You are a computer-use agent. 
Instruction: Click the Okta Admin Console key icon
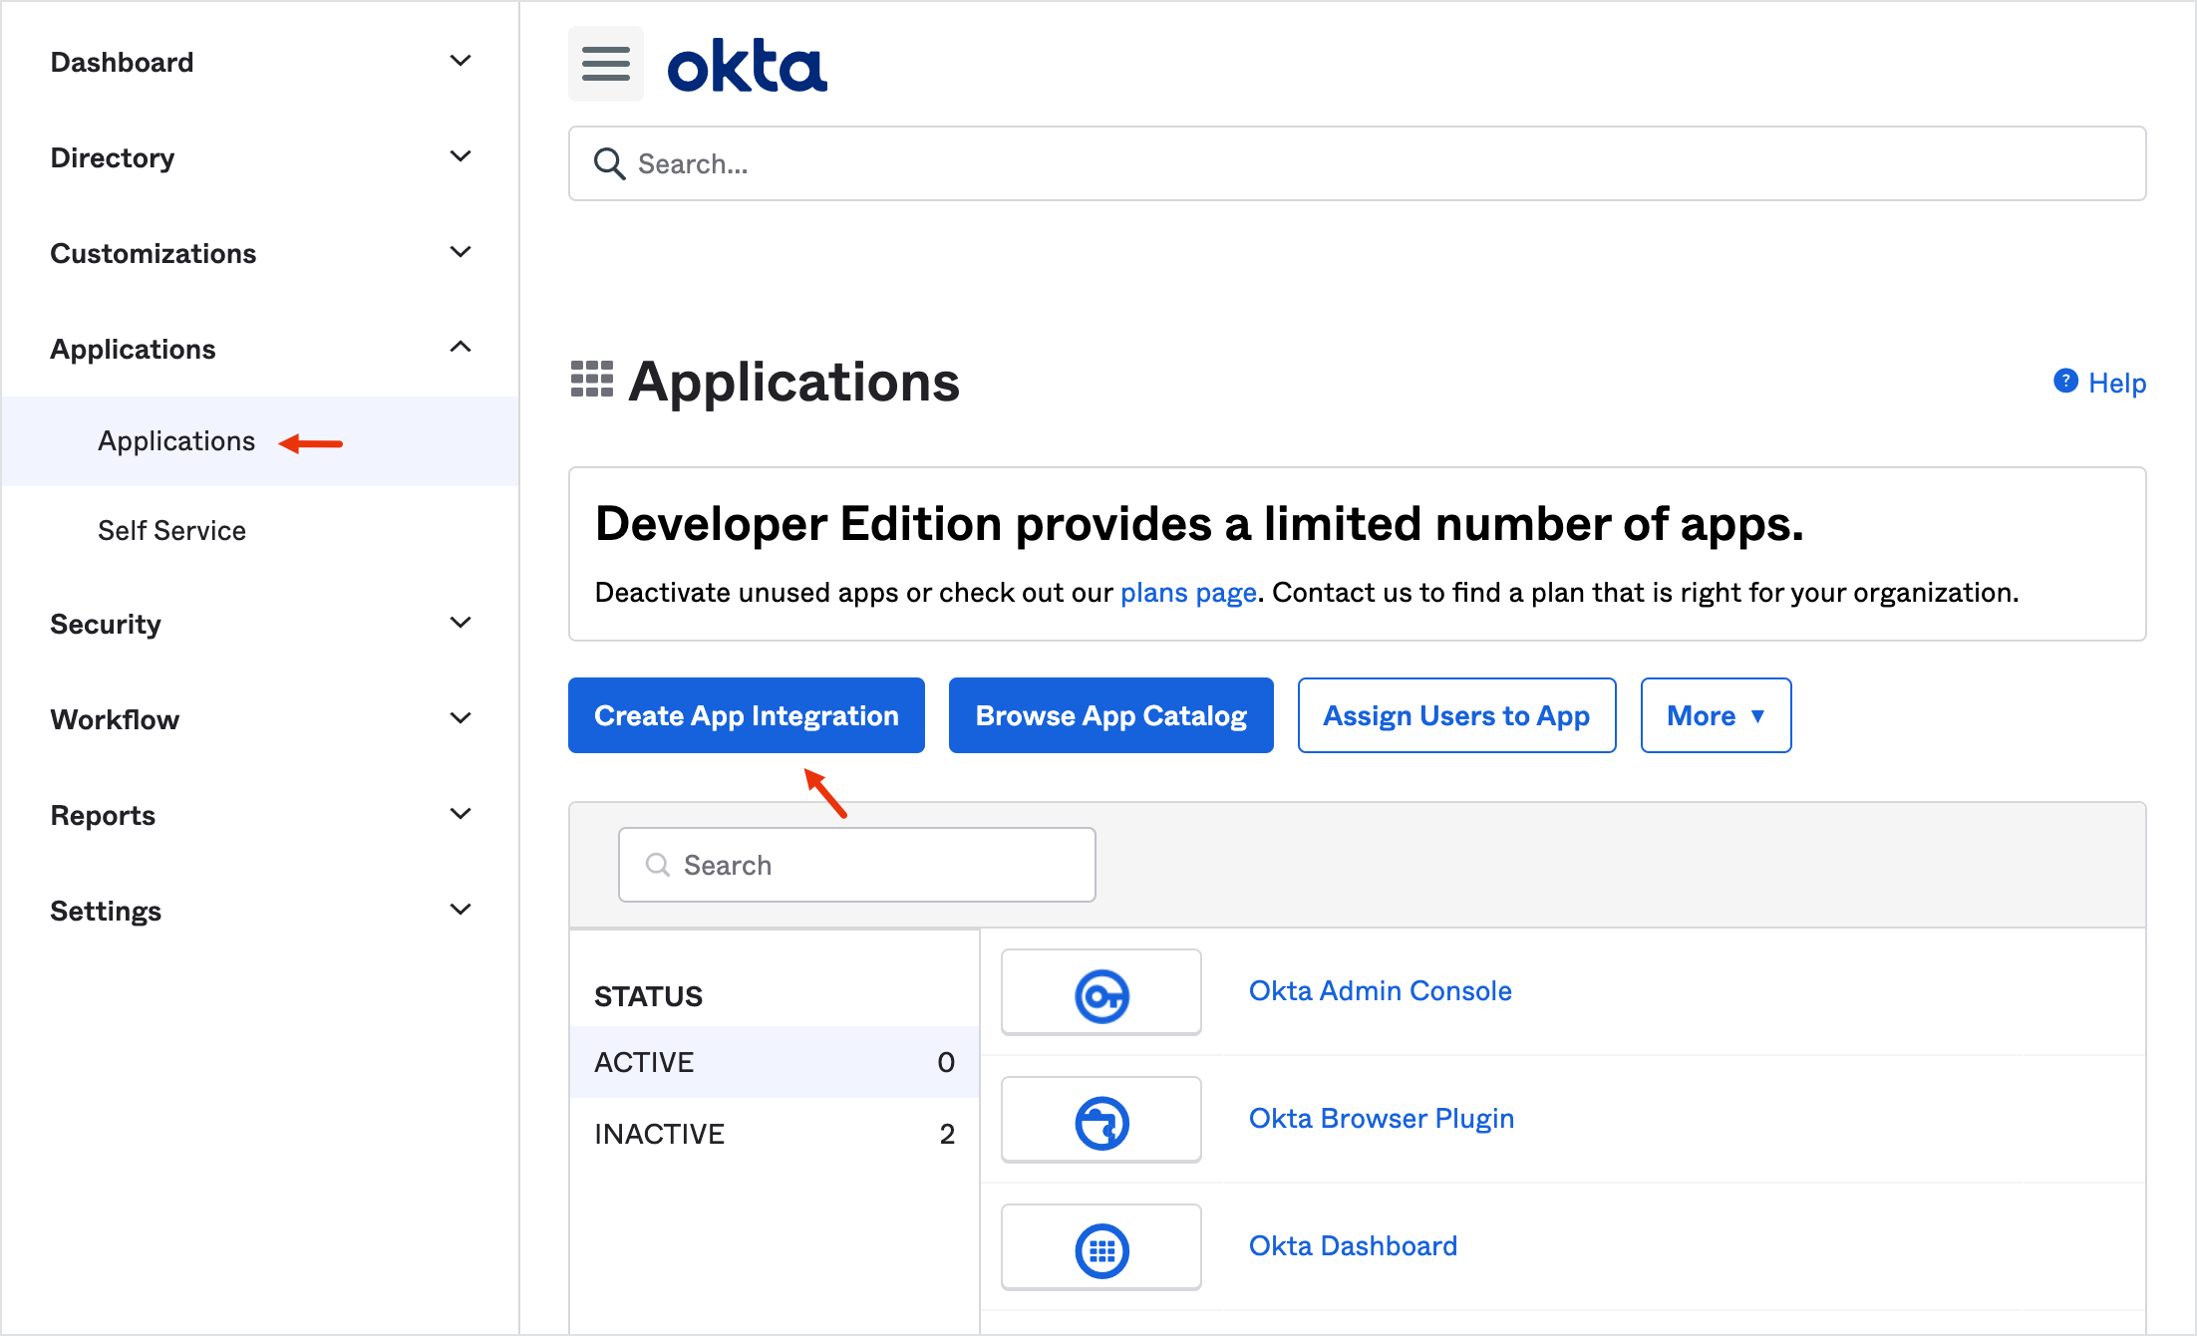click(1101, 993)
